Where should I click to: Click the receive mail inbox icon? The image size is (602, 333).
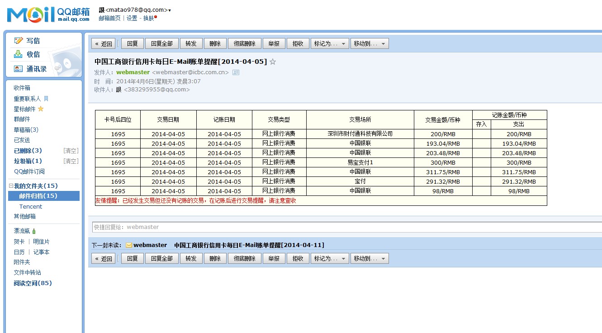(x=18, y=54)
